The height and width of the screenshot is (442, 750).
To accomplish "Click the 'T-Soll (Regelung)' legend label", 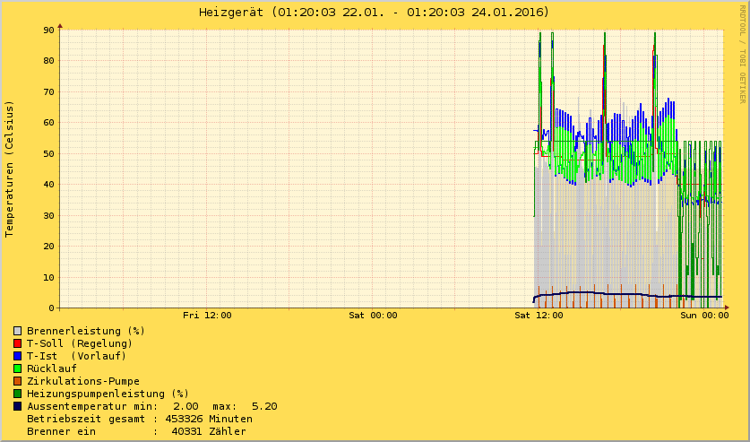I will click(80, 343).
